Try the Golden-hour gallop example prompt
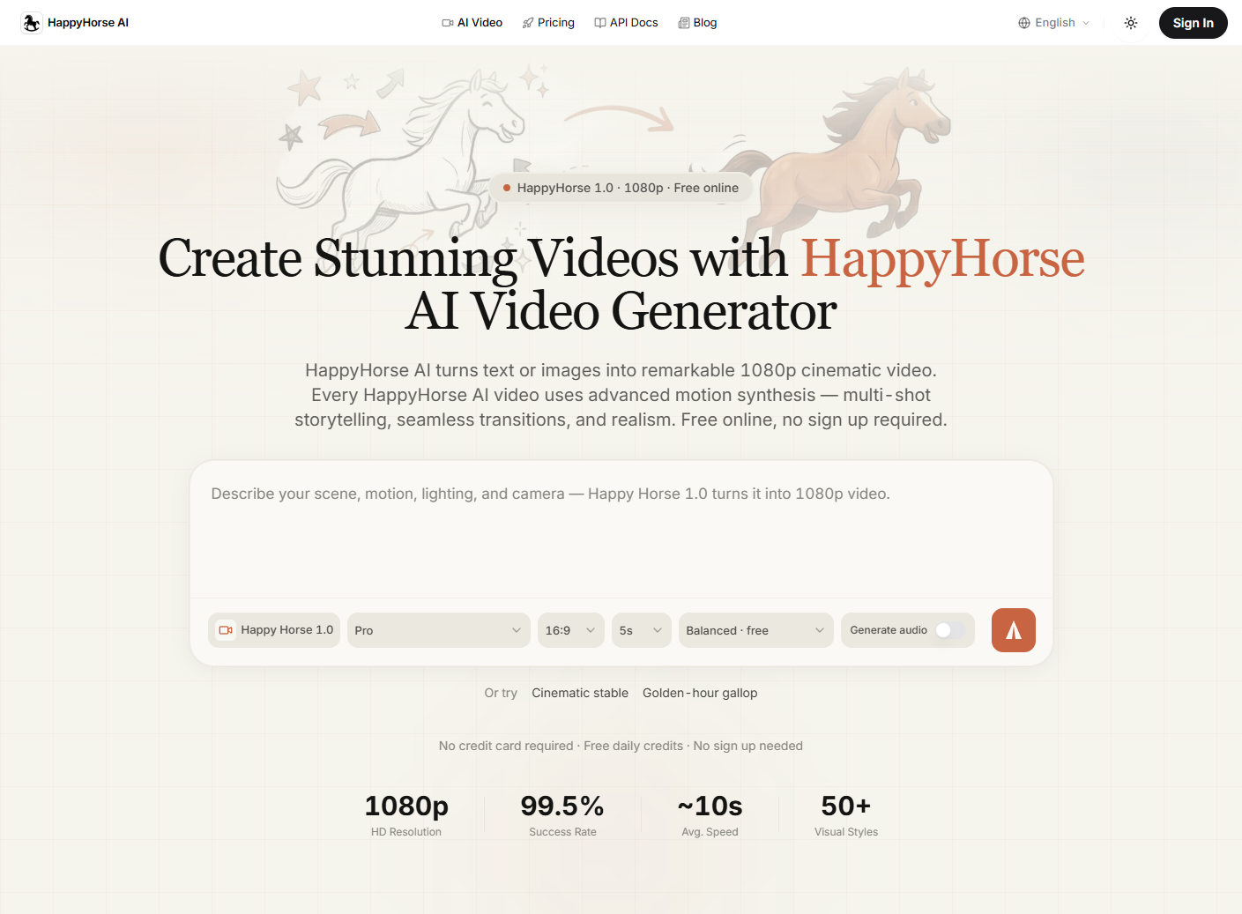This screenshot has width=1242, height=914. pos(700,693)
